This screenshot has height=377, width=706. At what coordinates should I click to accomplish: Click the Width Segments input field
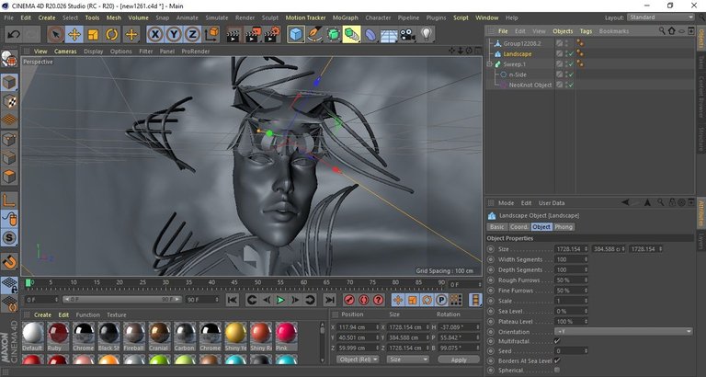click(x=571, y=259)
